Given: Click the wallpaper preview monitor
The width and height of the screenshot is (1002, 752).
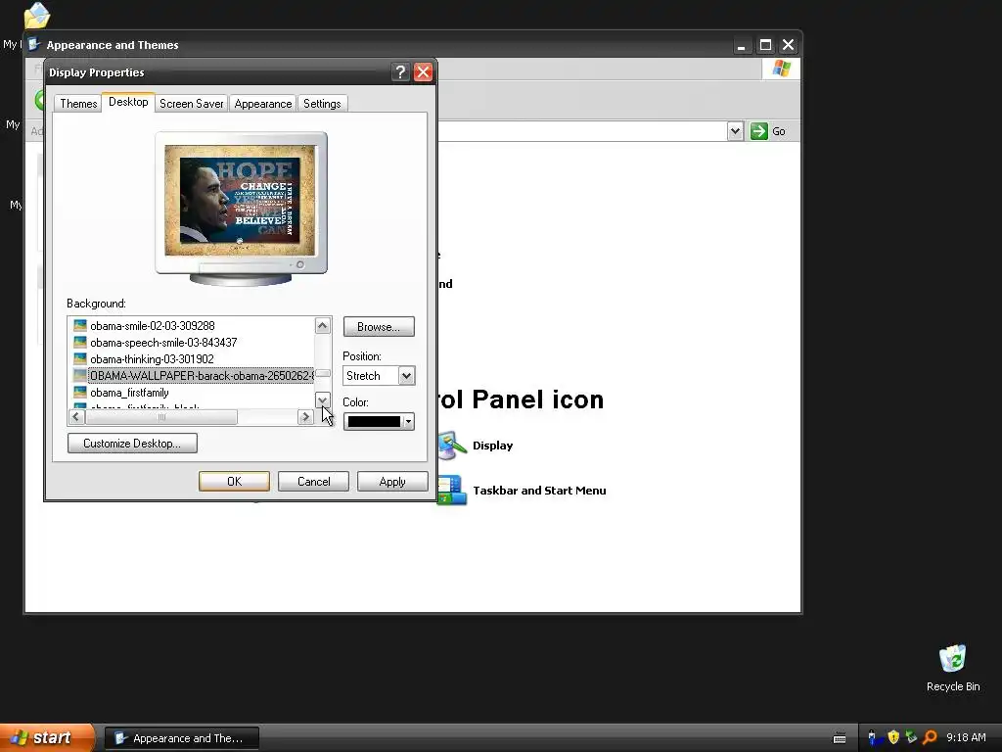Looking at the screenshot, I should coord(241,208).
